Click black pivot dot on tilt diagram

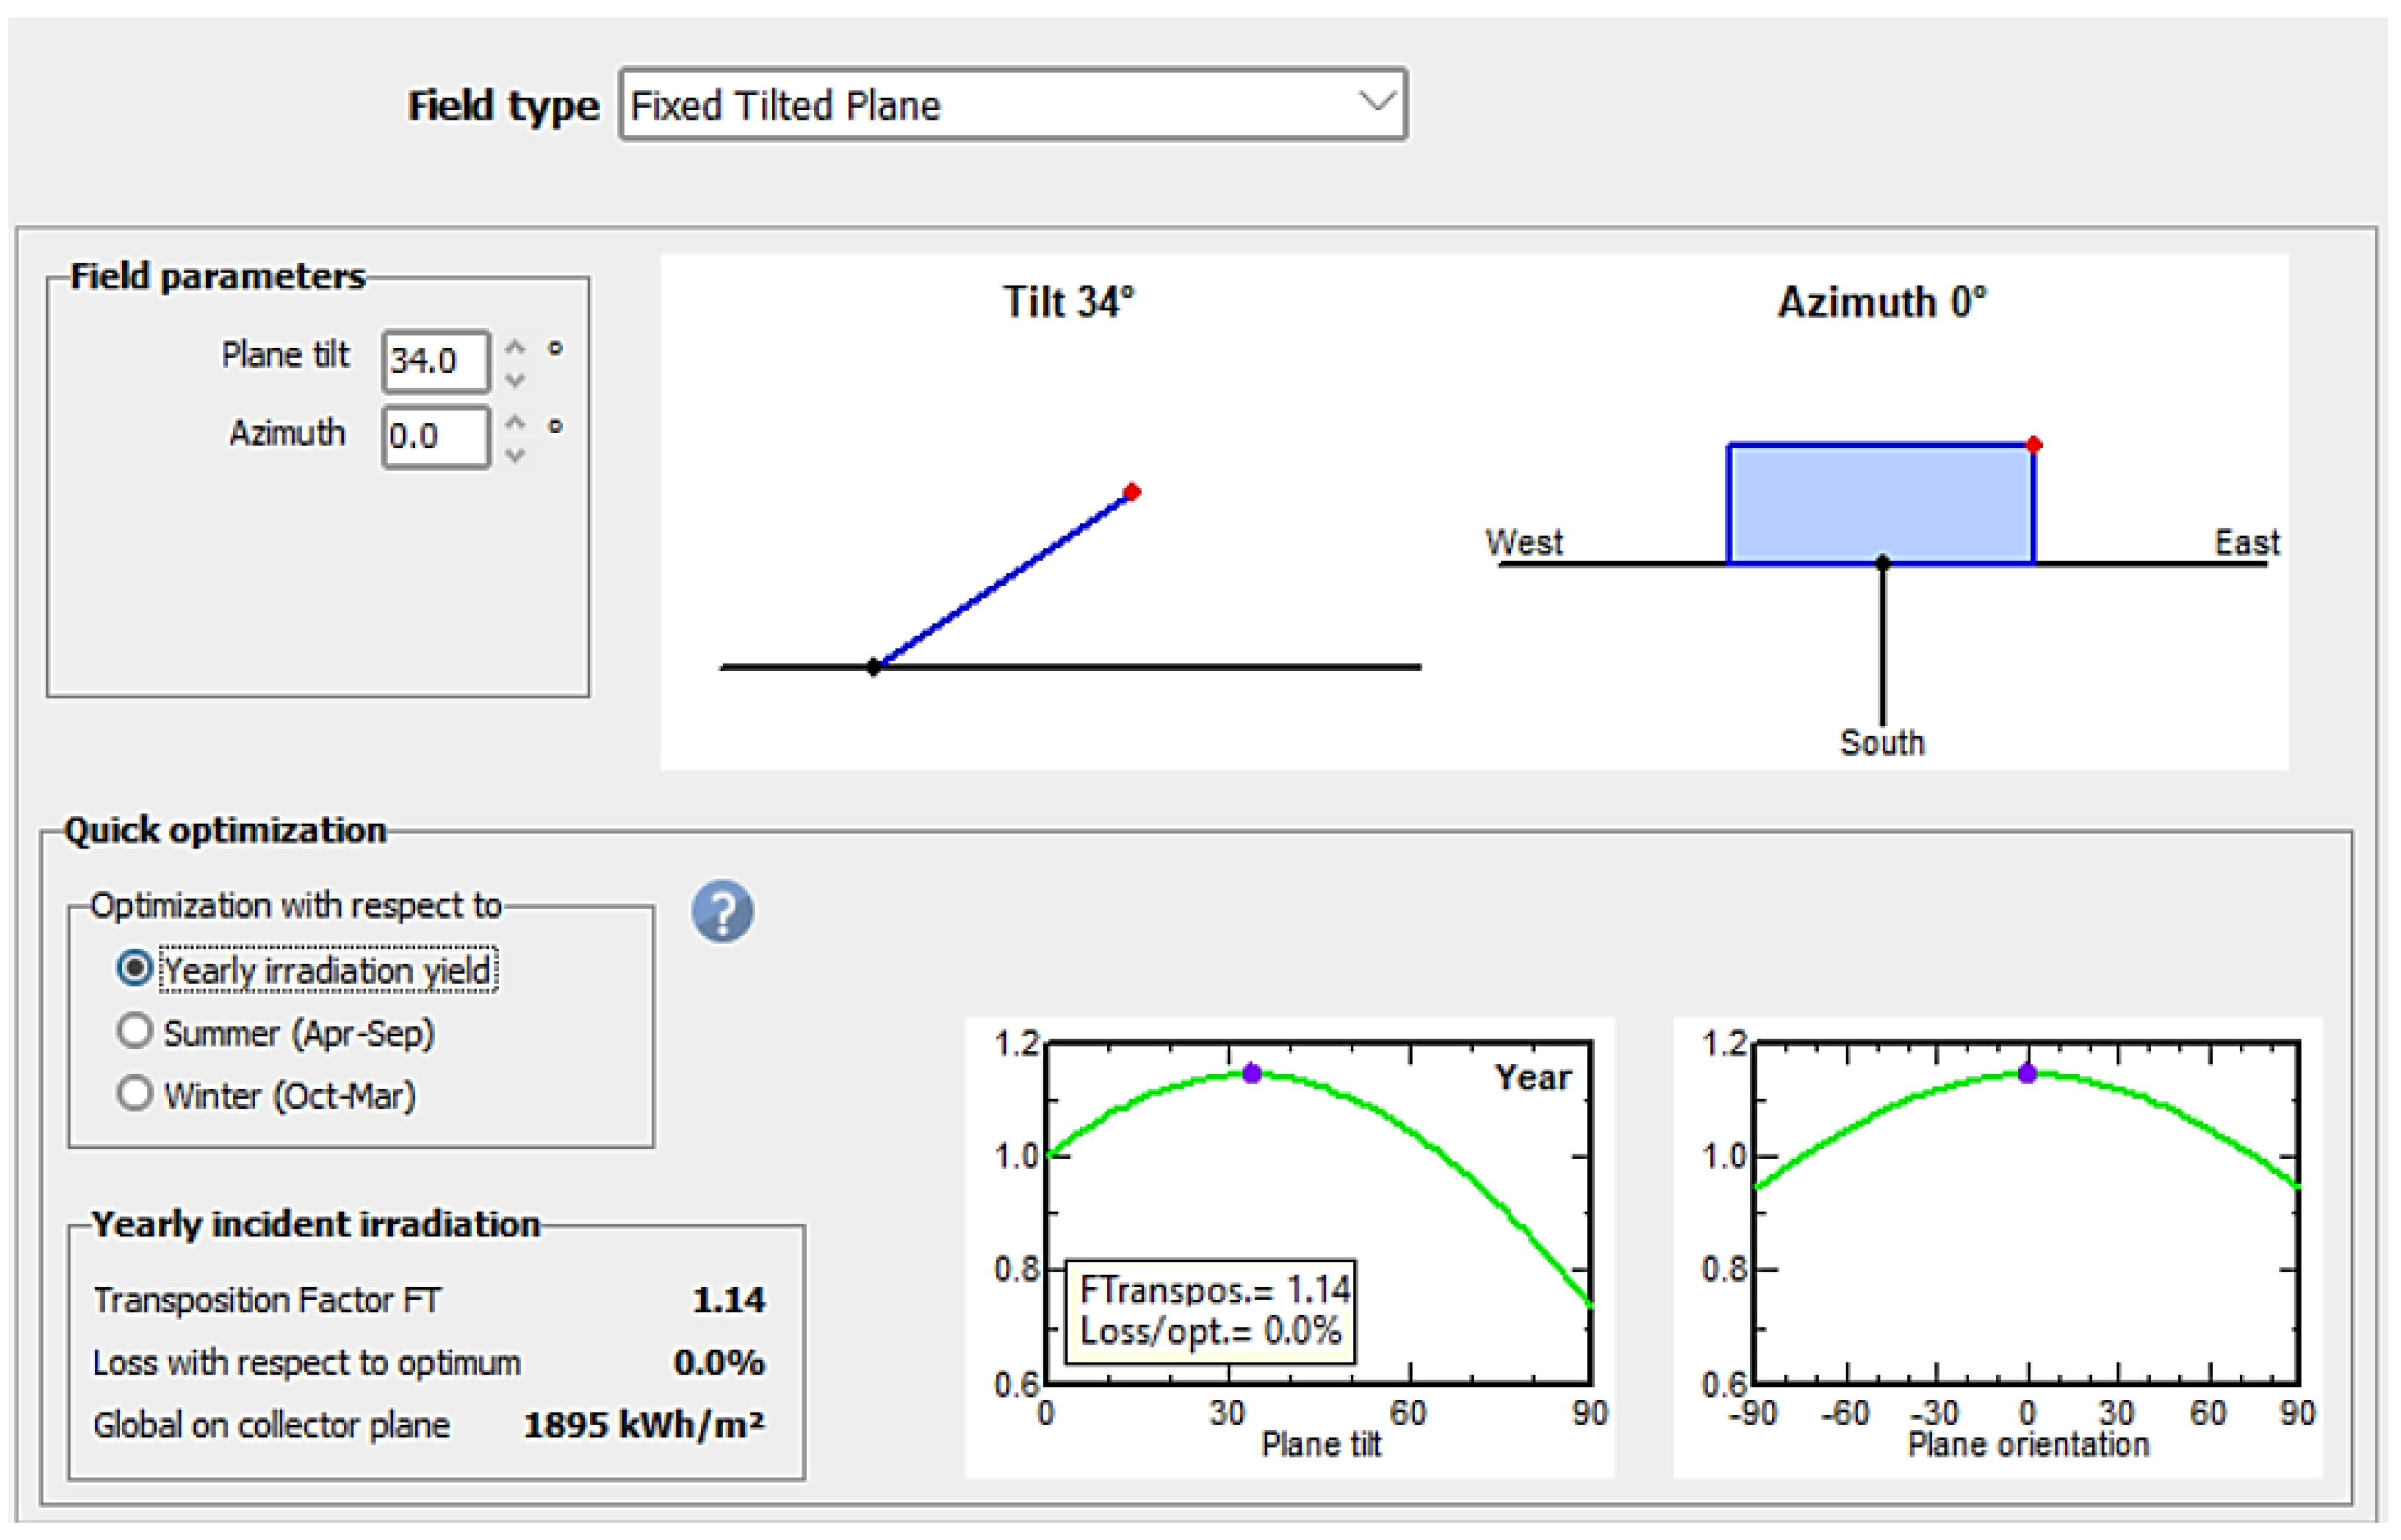pyautogui.click(x=874, y=667)
